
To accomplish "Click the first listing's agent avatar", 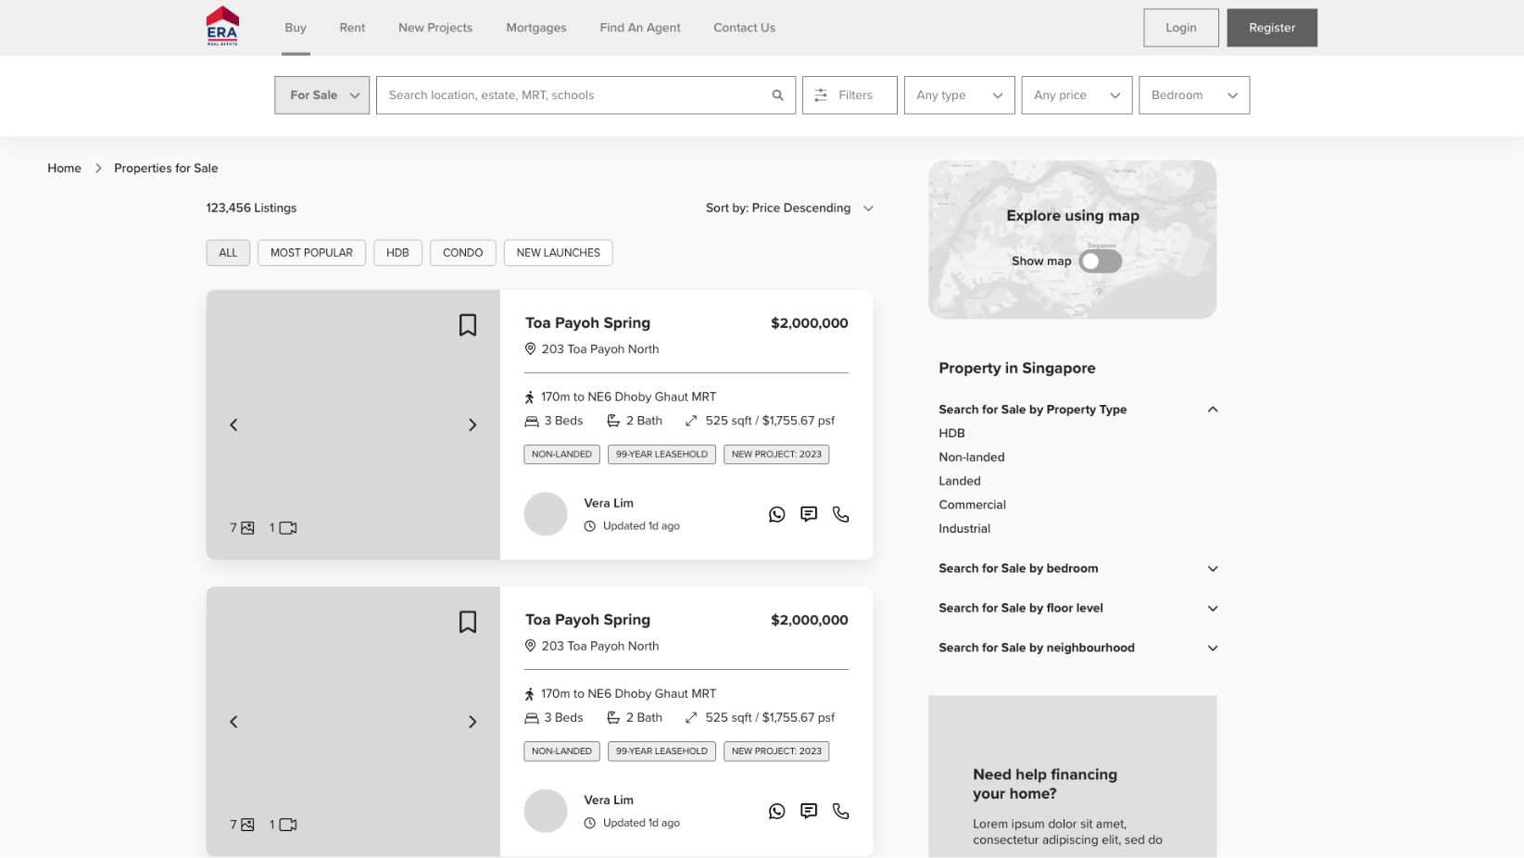I will [x=546, y=514].
